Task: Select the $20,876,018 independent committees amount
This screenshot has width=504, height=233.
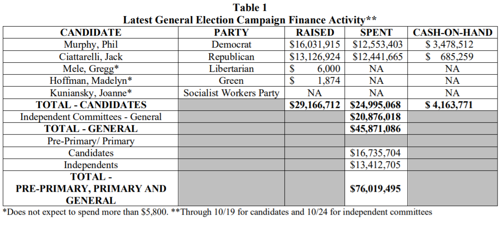Action: (x=376, y=117)
